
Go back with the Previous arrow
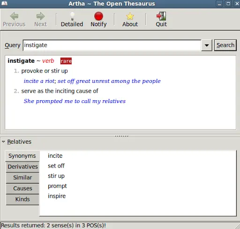point(14,20)
